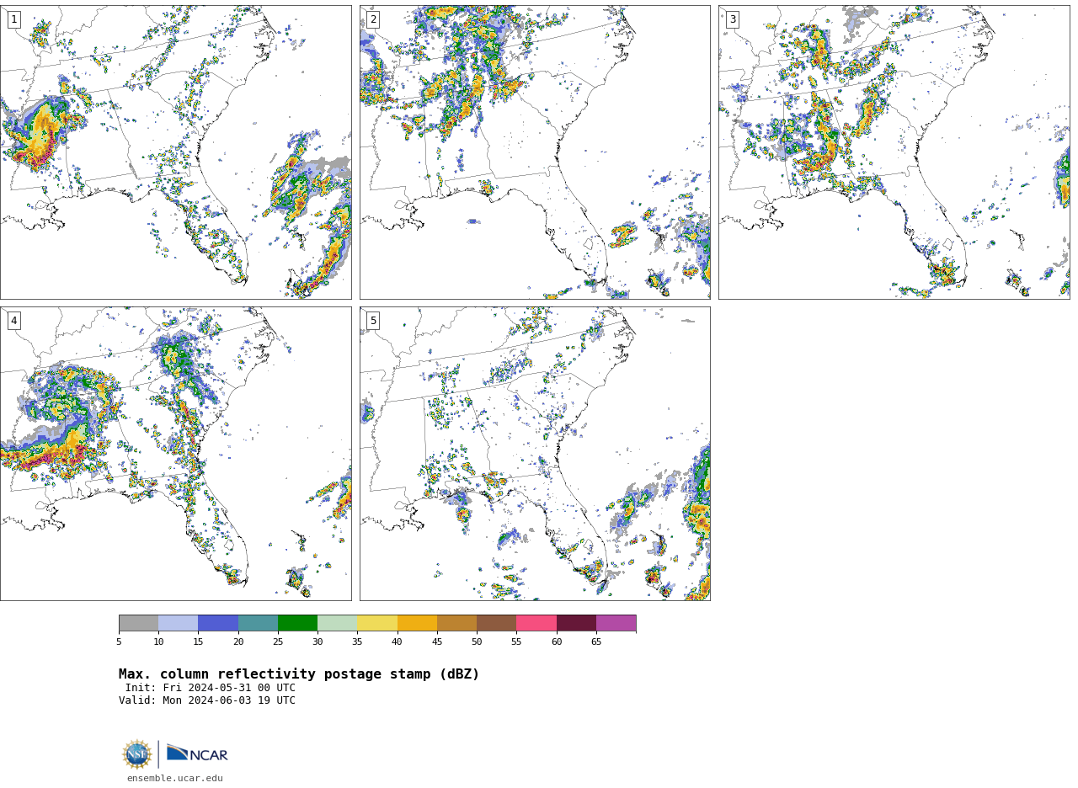The height and width of the screenshot is (788, 1078).
Task: Click the colorbar tick label 5
Action: [119, 642]
